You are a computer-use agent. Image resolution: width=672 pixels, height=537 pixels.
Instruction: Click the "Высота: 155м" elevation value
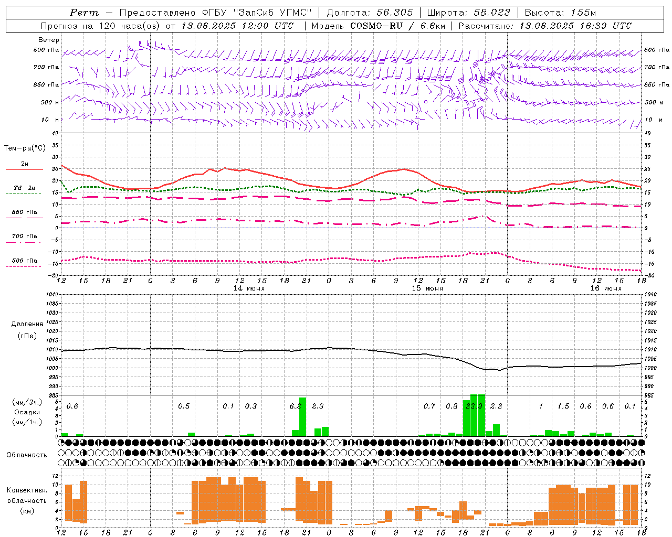[561, 13]
